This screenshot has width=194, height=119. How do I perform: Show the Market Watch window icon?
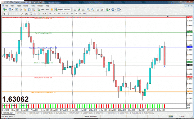(16, 10)
